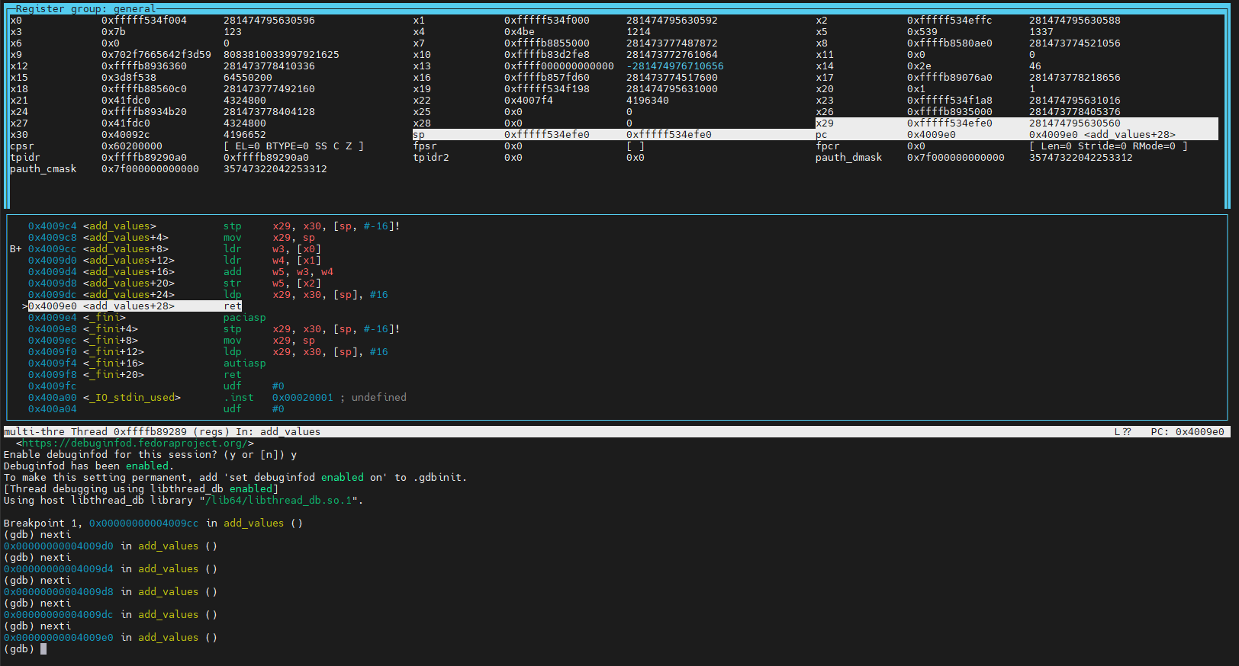Click the 'autiasp' instruction at <_fini+16>
Image resolution: width=1239 pixels, height=666 pixels.
pyautogui.click(x=244, y=363)
